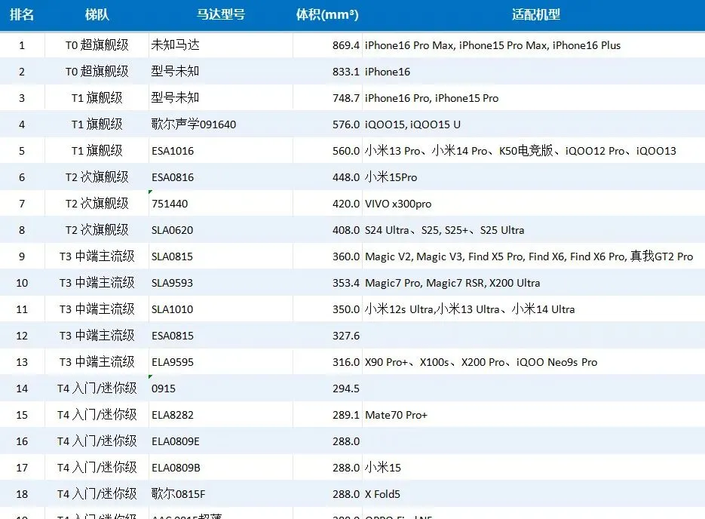The image size is (705, 519).
Task: Click the volume cell 316.0
Action: pyautogui.click(x=346, y=363)
